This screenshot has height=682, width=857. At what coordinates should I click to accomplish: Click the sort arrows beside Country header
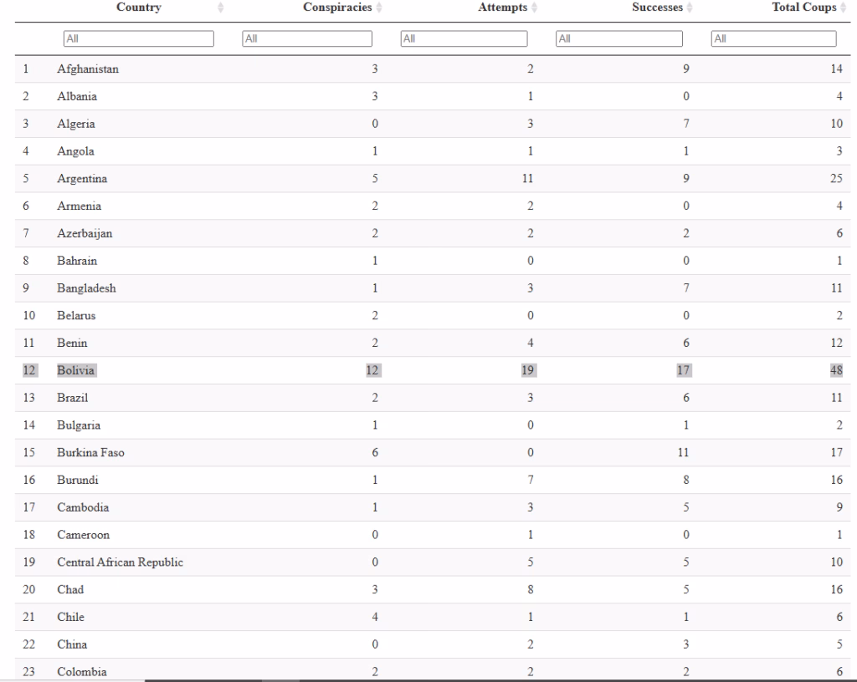click(x=221, y=8)
